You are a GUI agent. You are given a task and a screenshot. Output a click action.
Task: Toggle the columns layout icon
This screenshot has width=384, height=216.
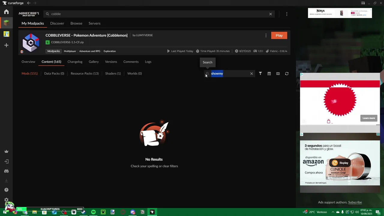click(278, 73)
